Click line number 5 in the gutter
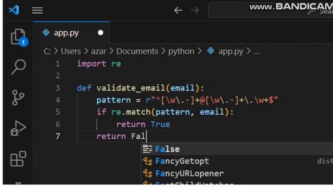This screenshot has height=187, width=333. tap(58, 112)
